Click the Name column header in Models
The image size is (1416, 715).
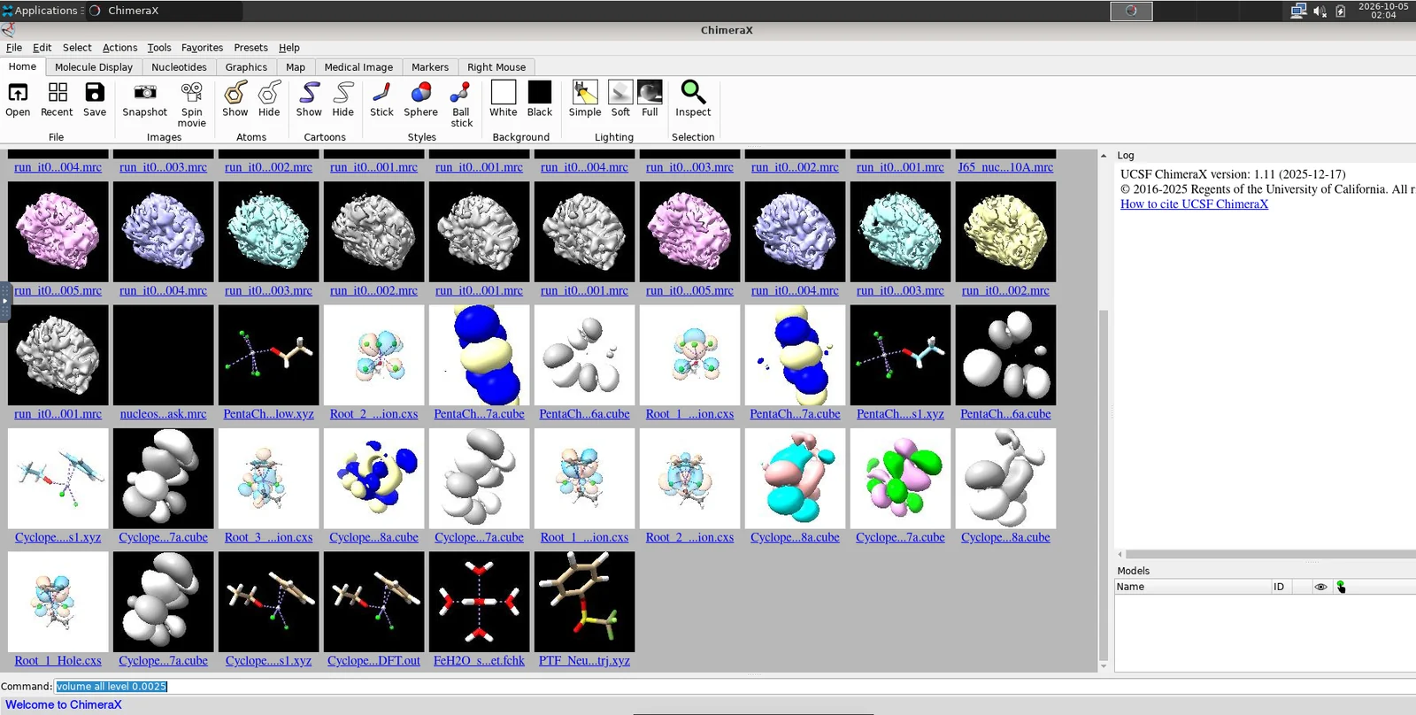coord(1192,587)
